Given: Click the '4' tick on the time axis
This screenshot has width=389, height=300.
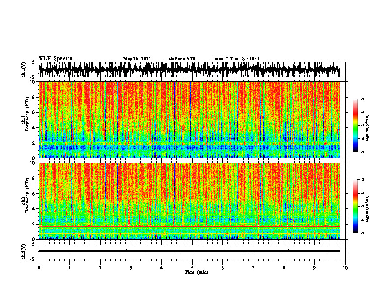Looking at the screenshot, I should [x=162, y=268].
